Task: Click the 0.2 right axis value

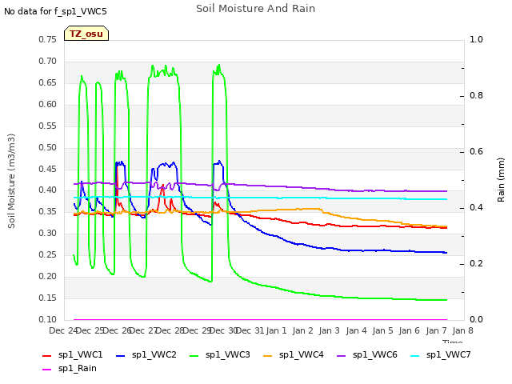Action: (x=476, y=263)
